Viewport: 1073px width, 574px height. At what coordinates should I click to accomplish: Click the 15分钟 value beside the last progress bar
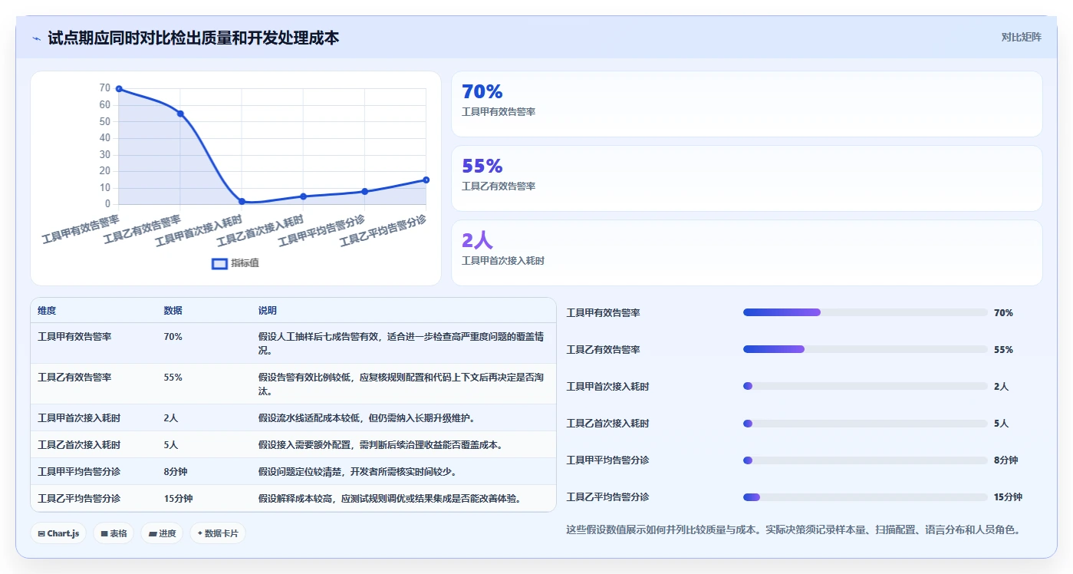pos(1008,497)
